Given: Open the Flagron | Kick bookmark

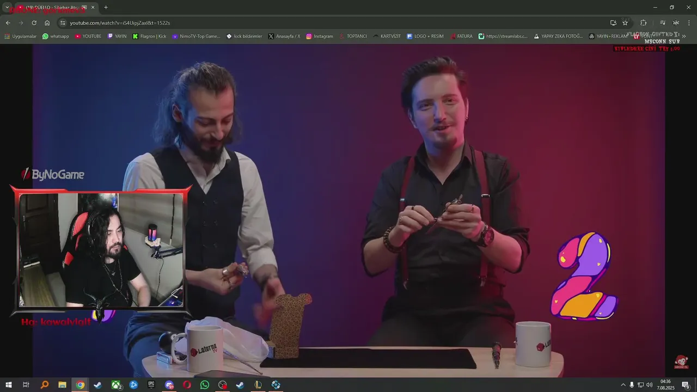Looking at the screenshot, I should coord(150,36).
